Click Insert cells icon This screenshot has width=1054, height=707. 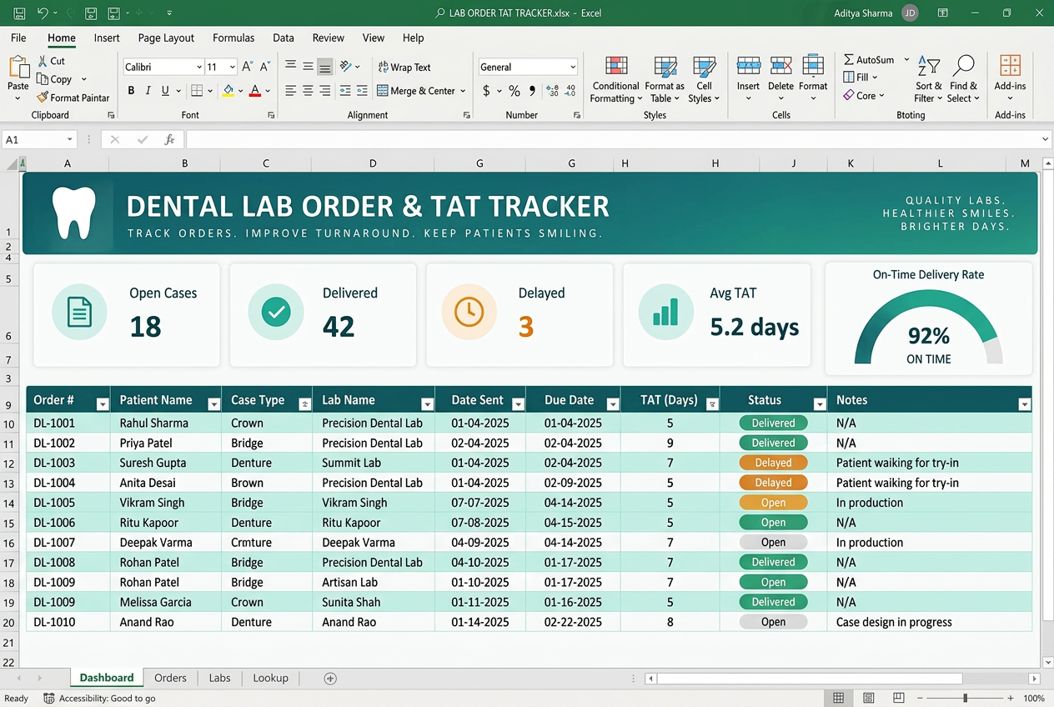(x=748, y=67)
